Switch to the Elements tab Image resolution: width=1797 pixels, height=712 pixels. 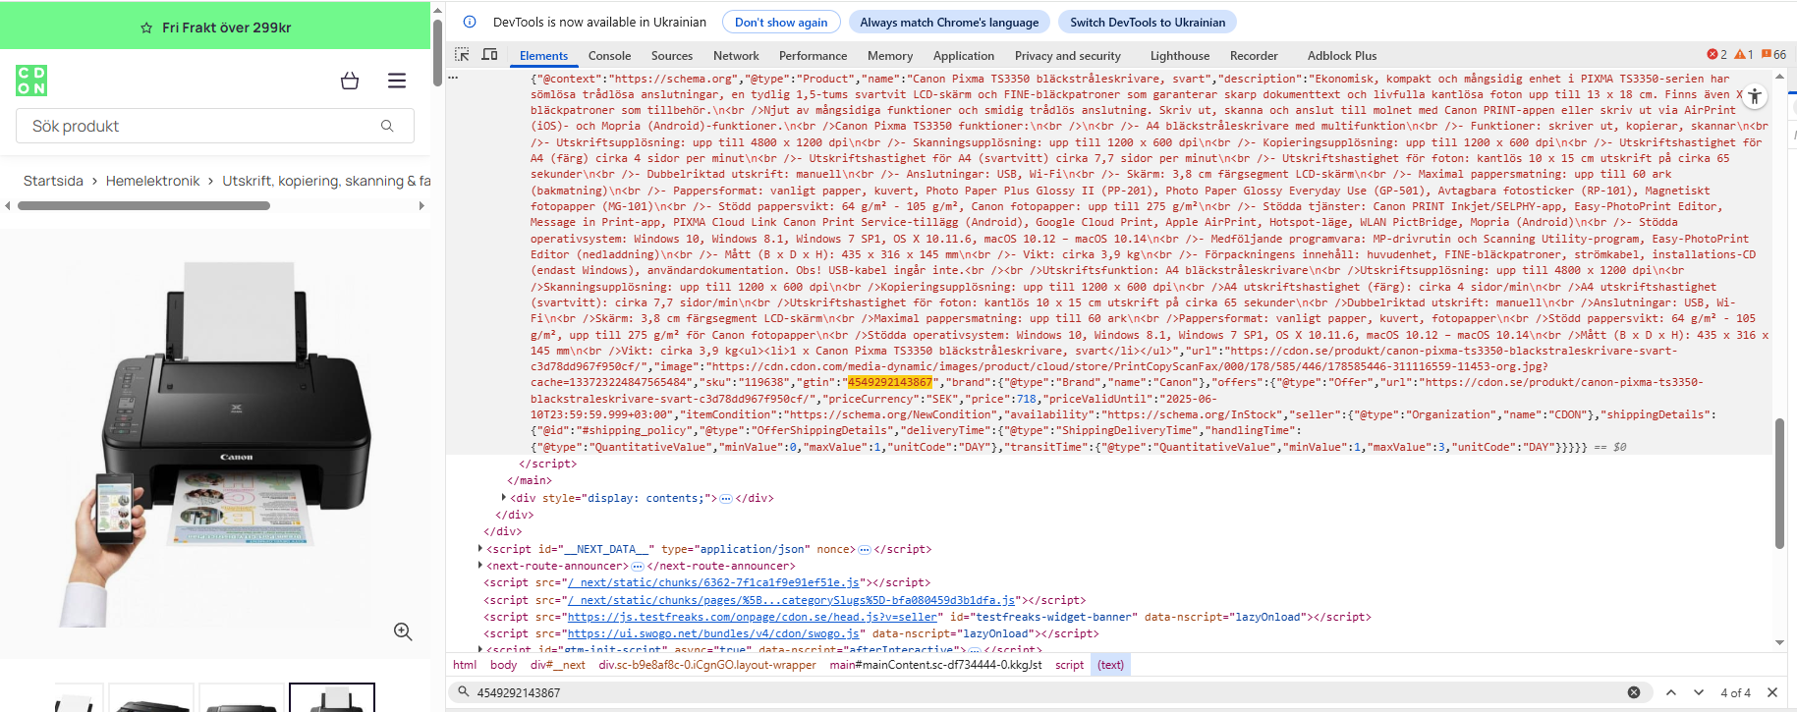543,56
